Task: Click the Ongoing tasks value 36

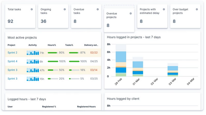Action: [x=44, y=21]
